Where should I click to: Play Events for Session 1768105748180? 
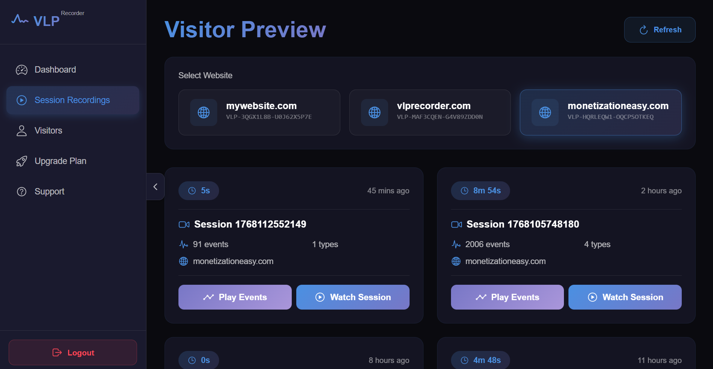[507, 297]
